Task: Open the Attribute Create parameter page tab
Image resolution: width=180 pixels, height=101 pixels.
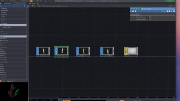Action: (x=135, y=14)
